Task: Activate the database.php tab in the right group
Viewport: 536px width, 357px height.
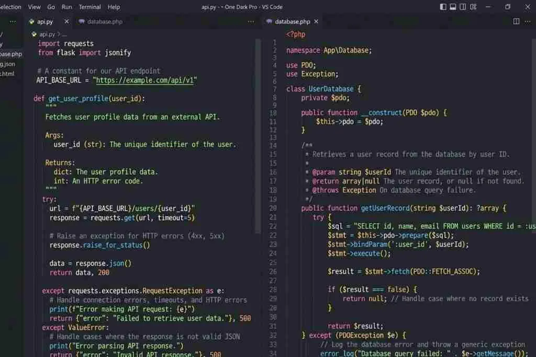Action: click(x=292, y=21)
